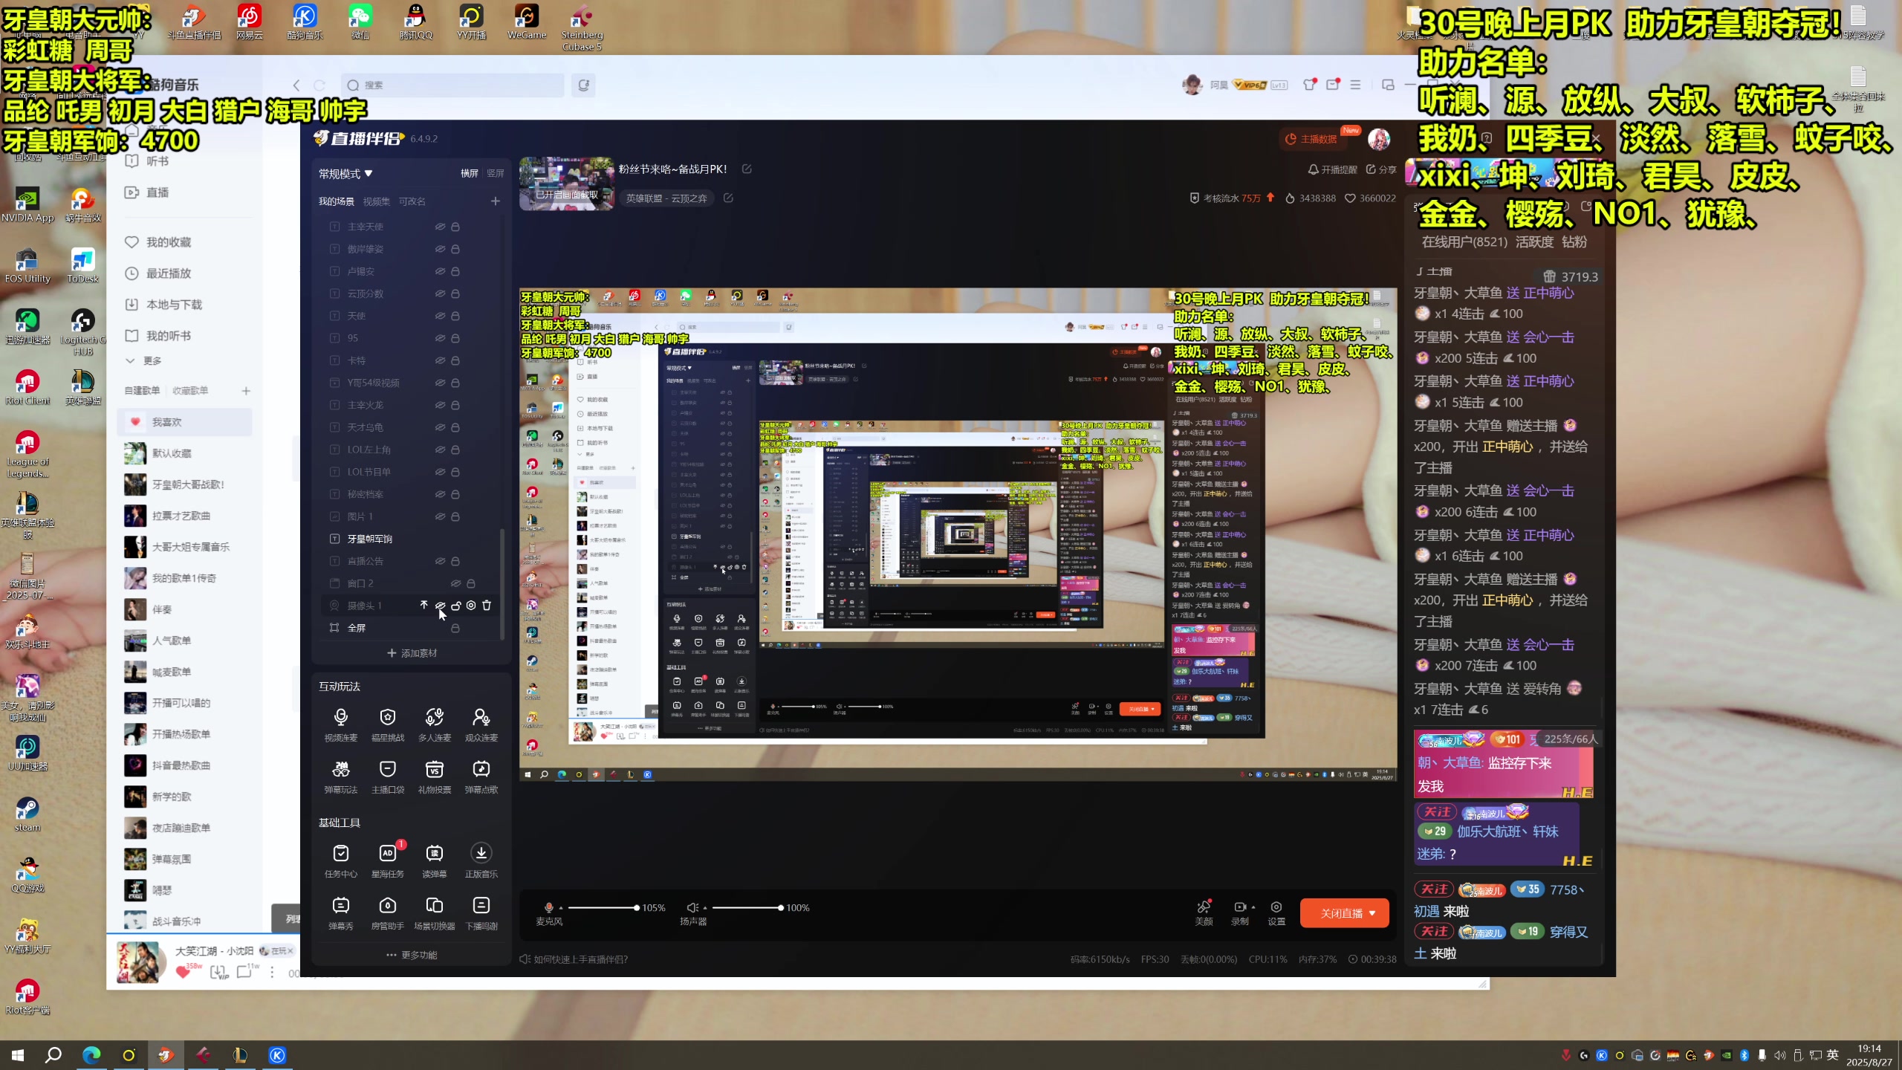Open the 场景切换器 scene switcher
The image size is (1902, 1070).
(x=434, y=912)
